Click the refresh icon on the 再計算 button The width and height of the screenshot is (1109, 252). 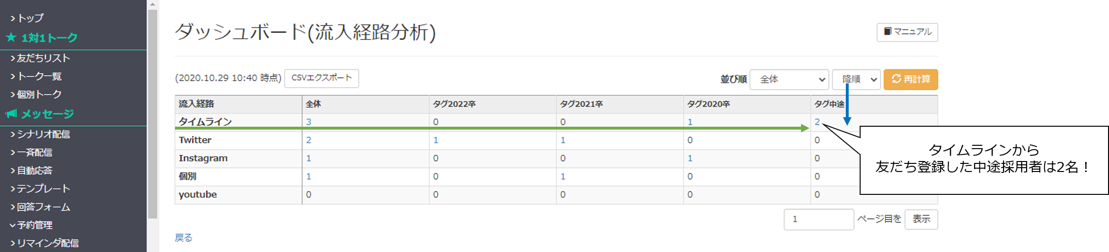(x=896, y=79)
